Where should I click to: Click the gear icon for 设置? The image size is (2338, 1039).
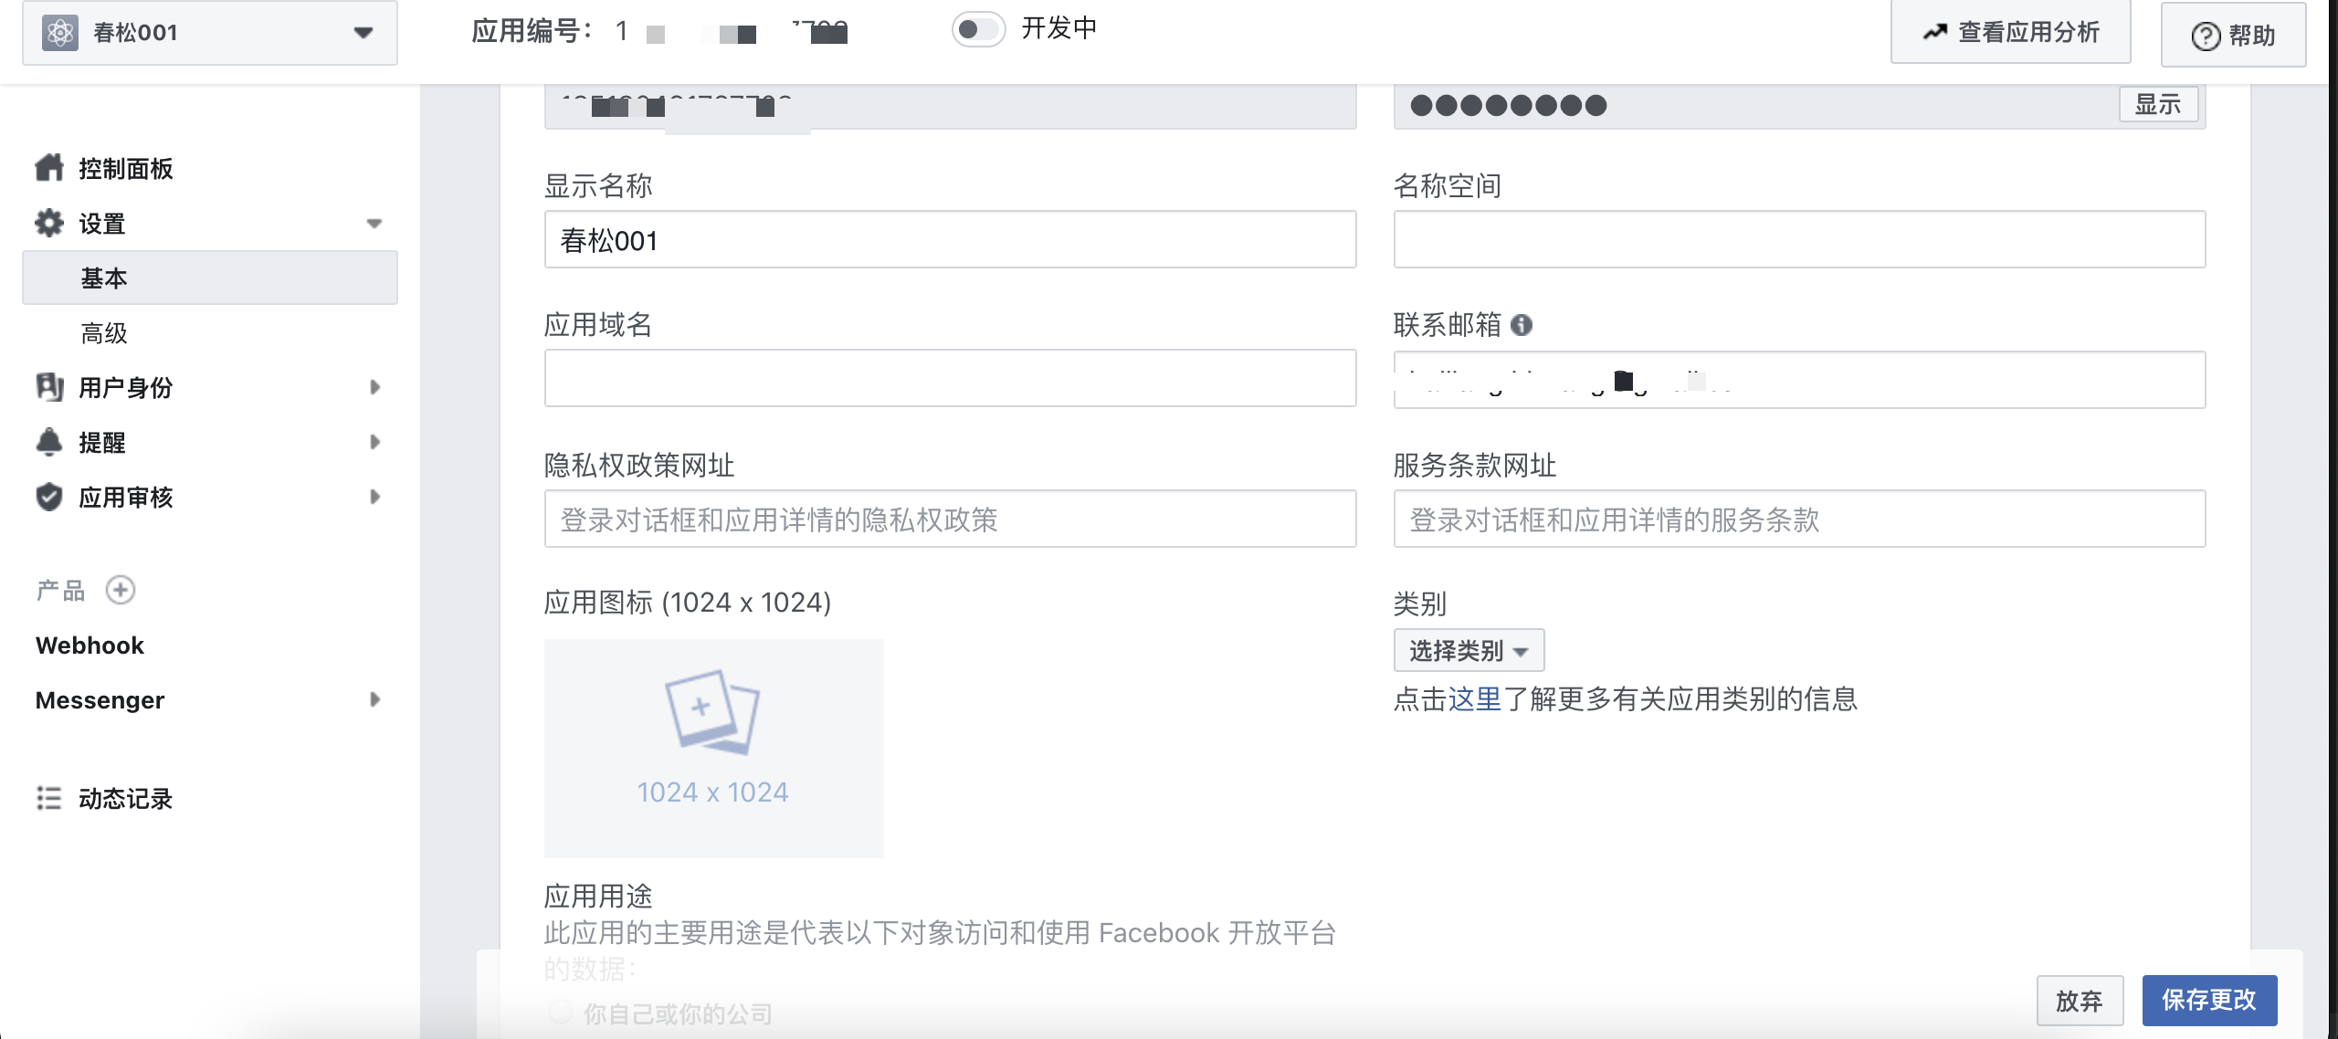(49, 223)
